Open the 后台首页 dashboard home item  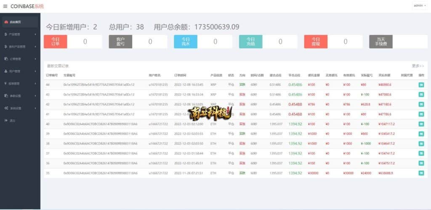tap(15, 22)
